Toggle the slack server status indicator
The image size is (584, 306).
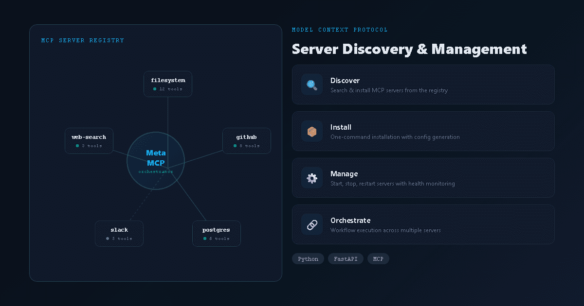click(107, 238)
